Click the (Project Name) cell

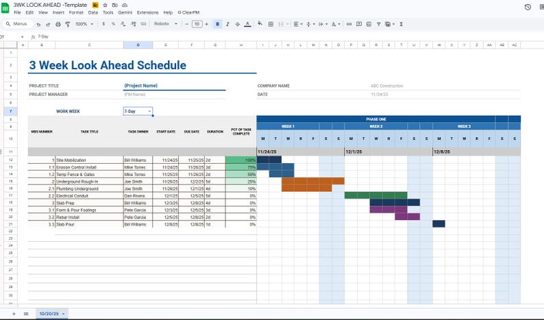(175, 86)
